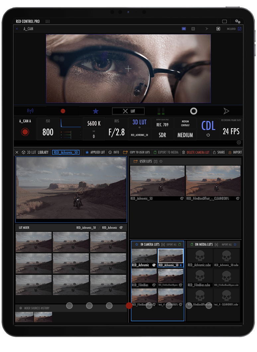The width and height of the screenshot is (257, 352).
Task: Open the 3D LUT Library tab
Action: [35, 152]
